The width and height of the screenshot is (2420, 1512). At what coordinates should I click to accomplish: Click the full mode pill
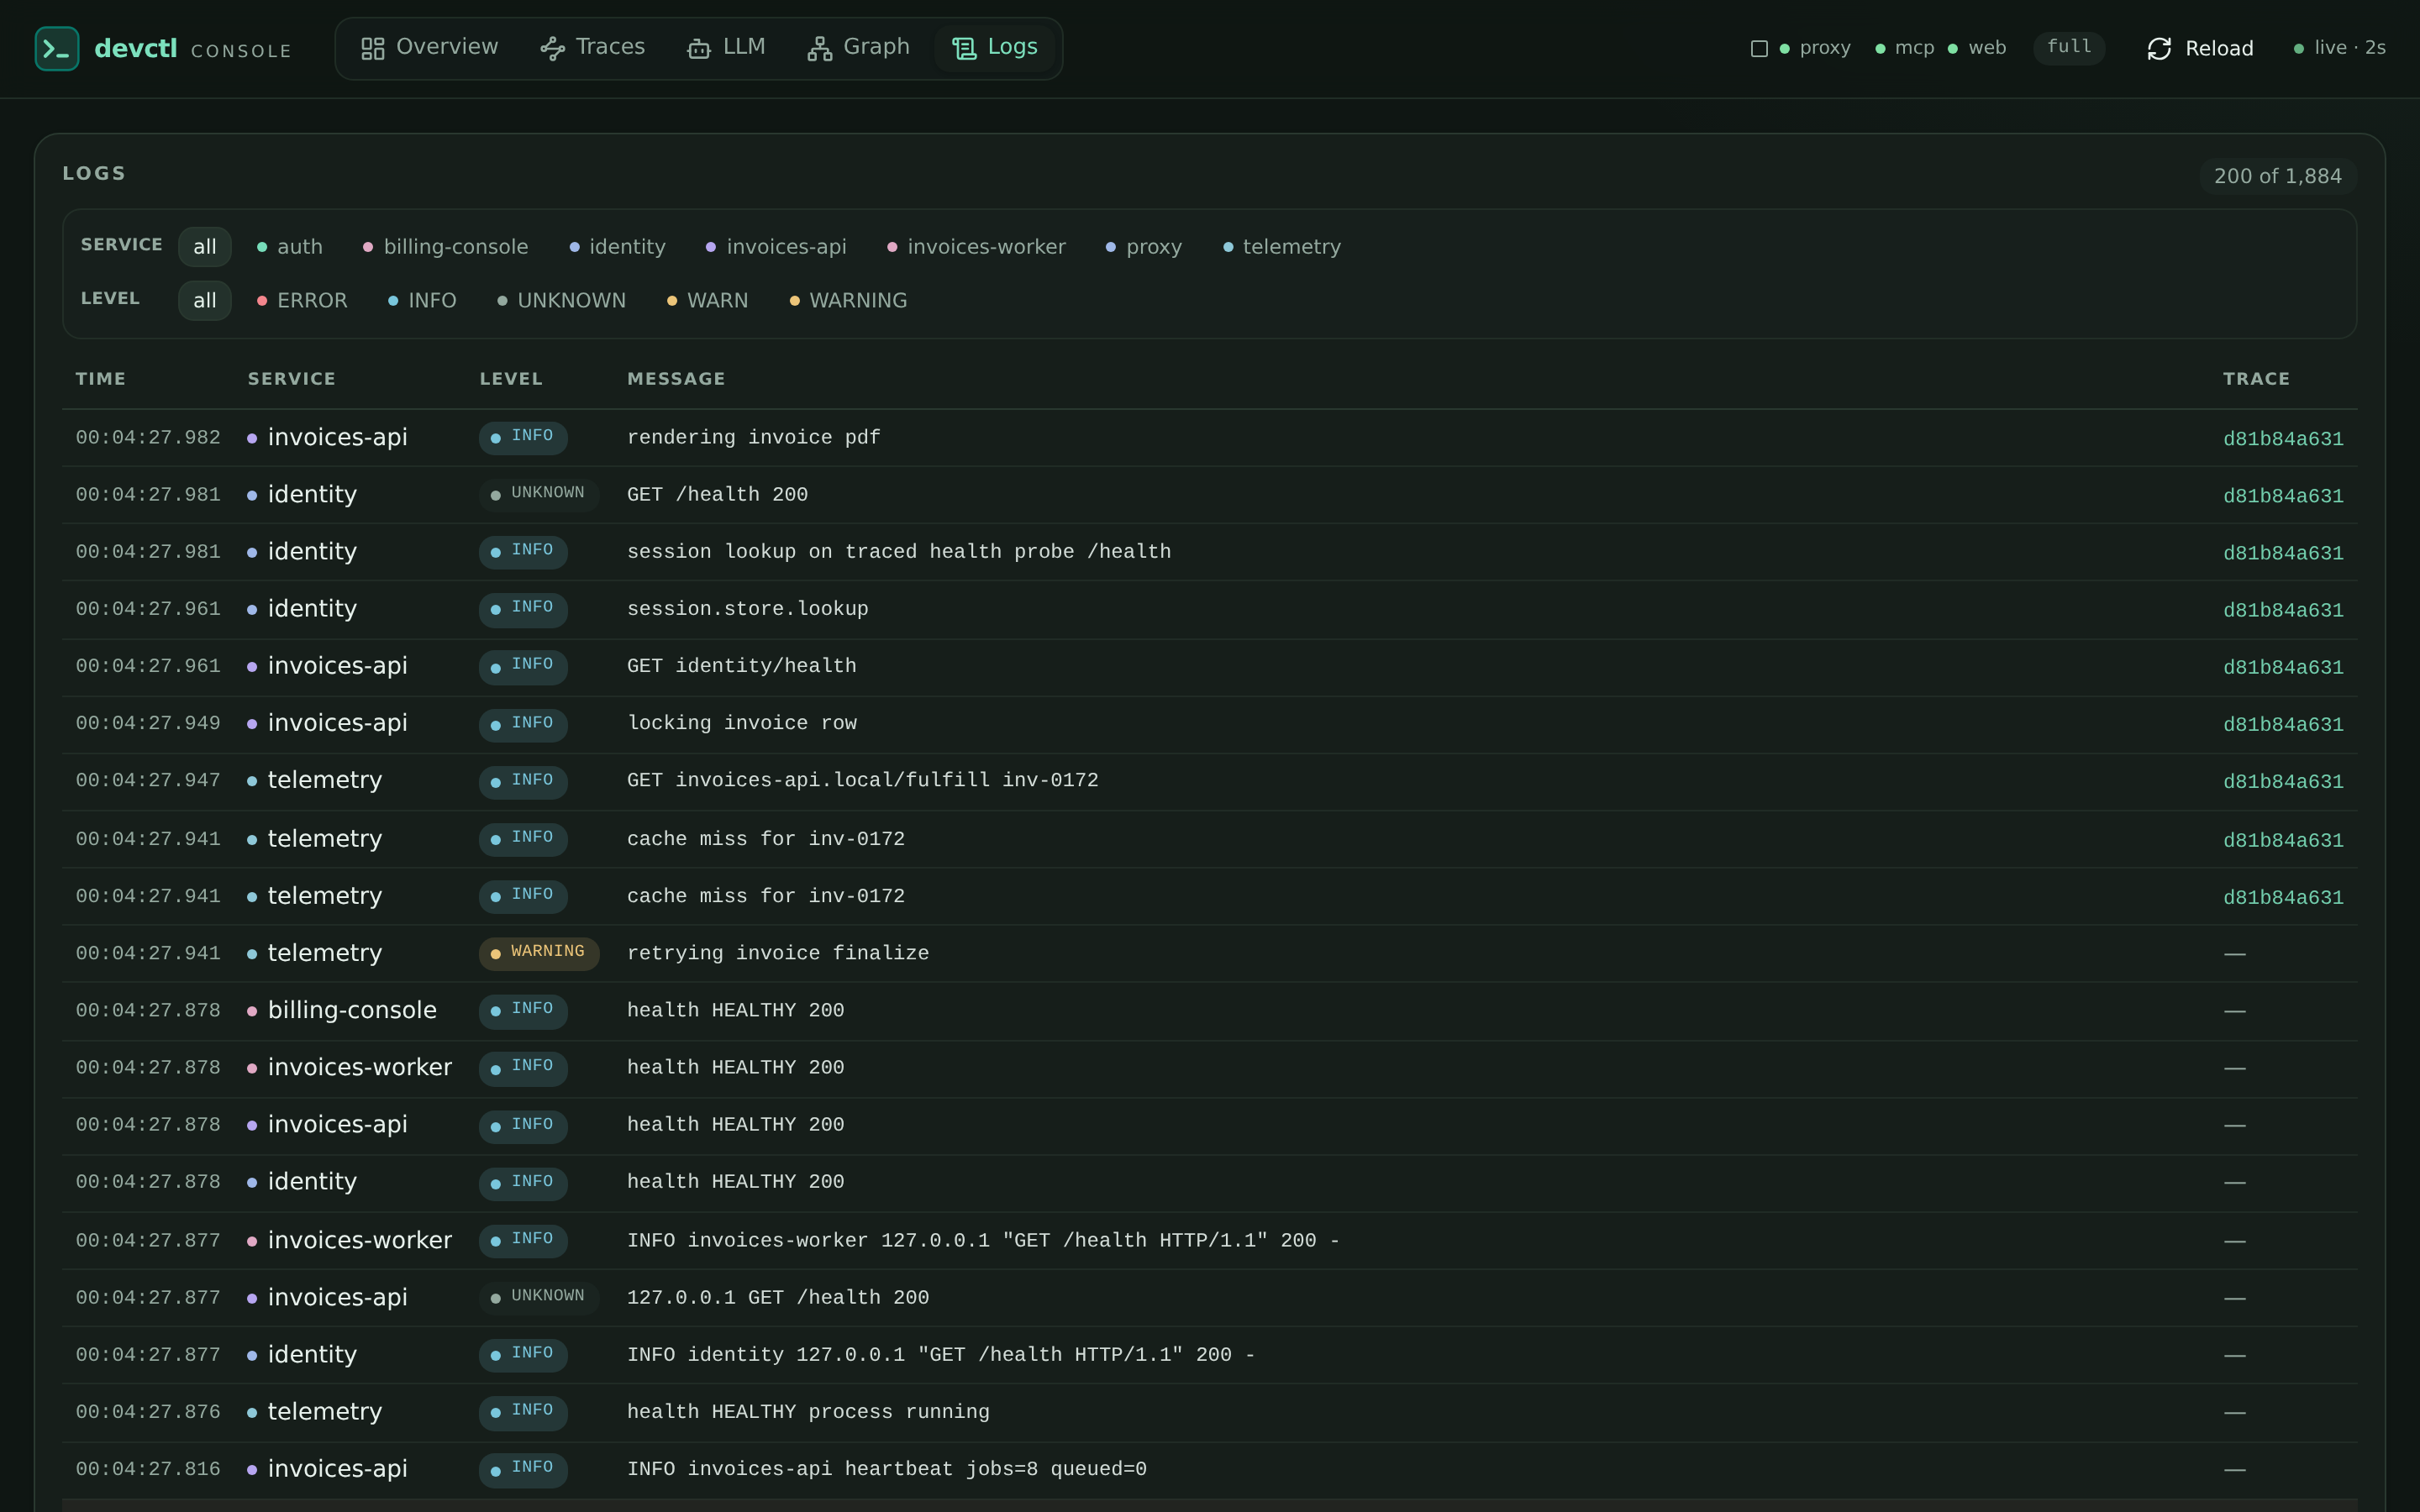[2069, 47]
